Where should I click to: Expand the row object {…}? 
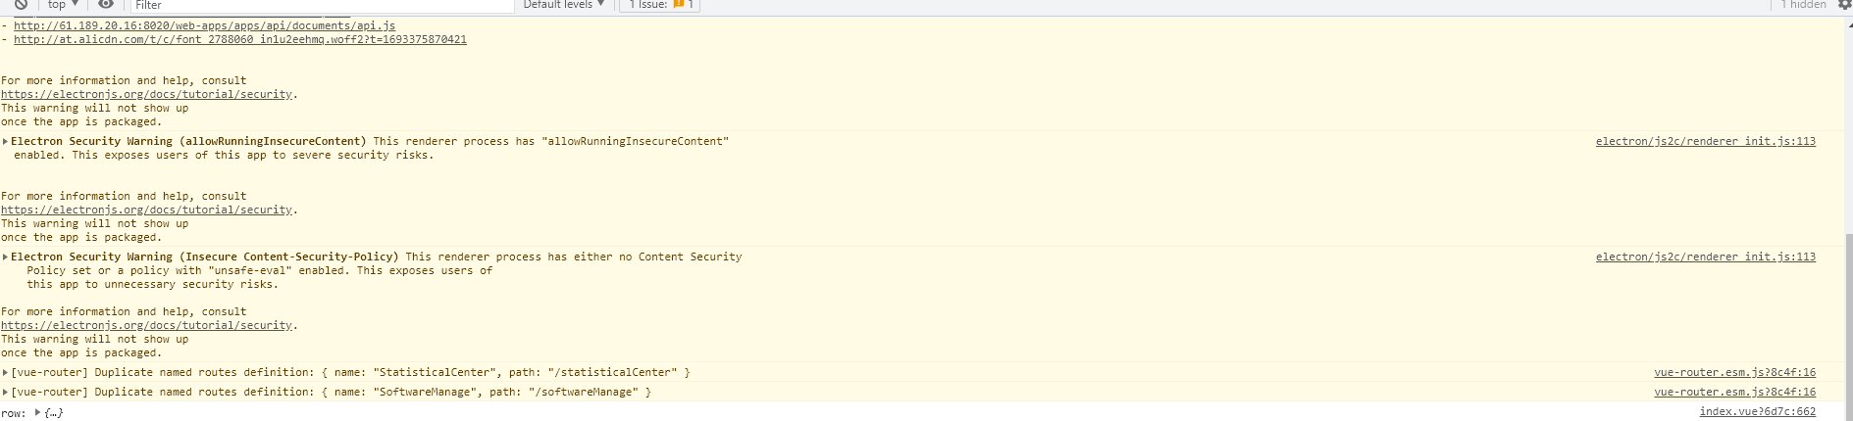pos(37,413)
